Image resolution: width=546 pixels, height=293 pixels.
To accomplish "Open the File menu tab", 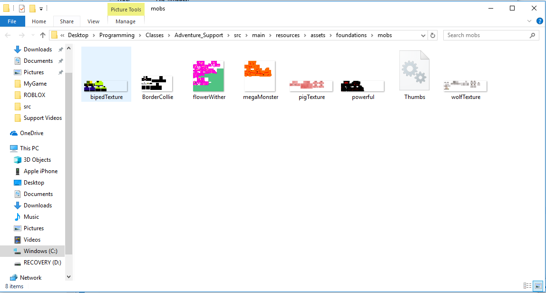I will coord(12,21).
